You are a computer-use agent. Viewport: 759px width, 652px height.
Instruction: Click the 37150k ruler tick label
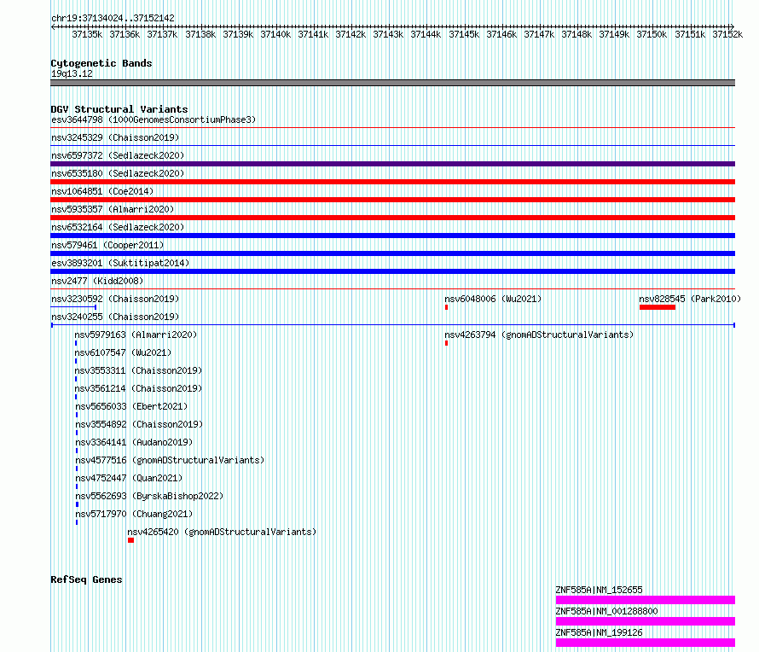(x=652, y=34)
